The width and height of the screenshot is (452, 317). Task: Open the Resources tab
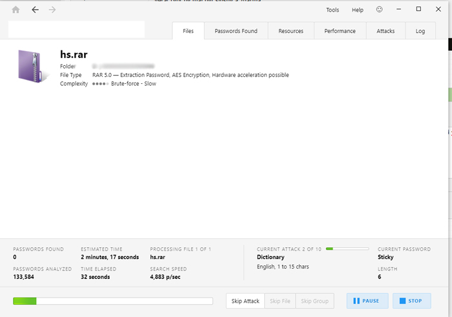[x=291, y=31]
